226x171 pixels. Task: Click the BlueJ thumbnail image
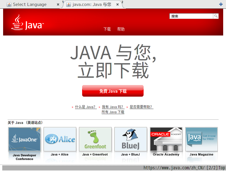coord(131,139)
